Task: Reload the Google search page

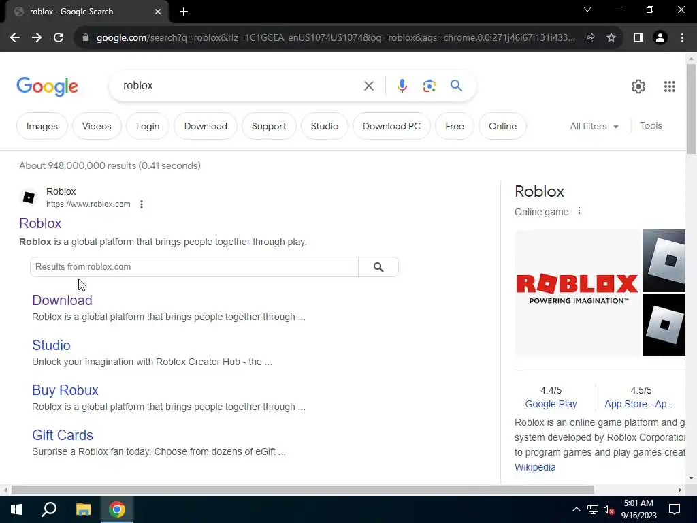Action: 59,38
